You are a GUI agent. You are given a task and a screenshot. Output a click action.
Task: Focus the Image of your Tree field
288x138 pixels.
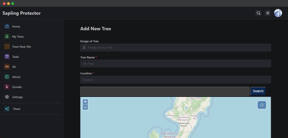175,47
